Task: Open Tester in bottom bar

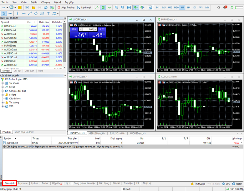Action: tap(237, 184)
